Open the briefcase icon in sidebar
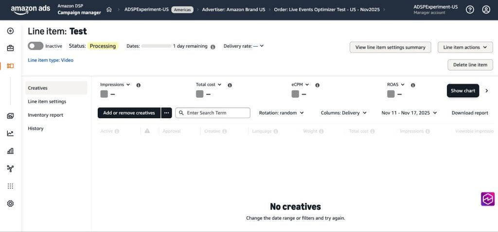 (x=11, y=48)
